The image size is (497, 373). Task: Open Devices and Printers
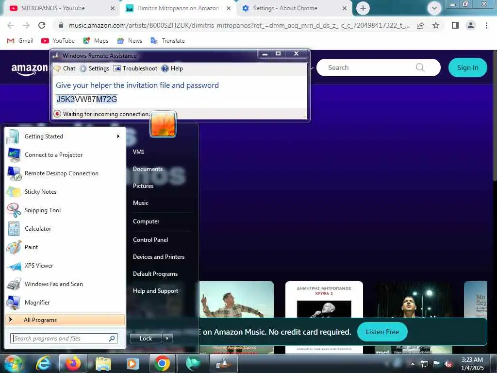point(159,257)
